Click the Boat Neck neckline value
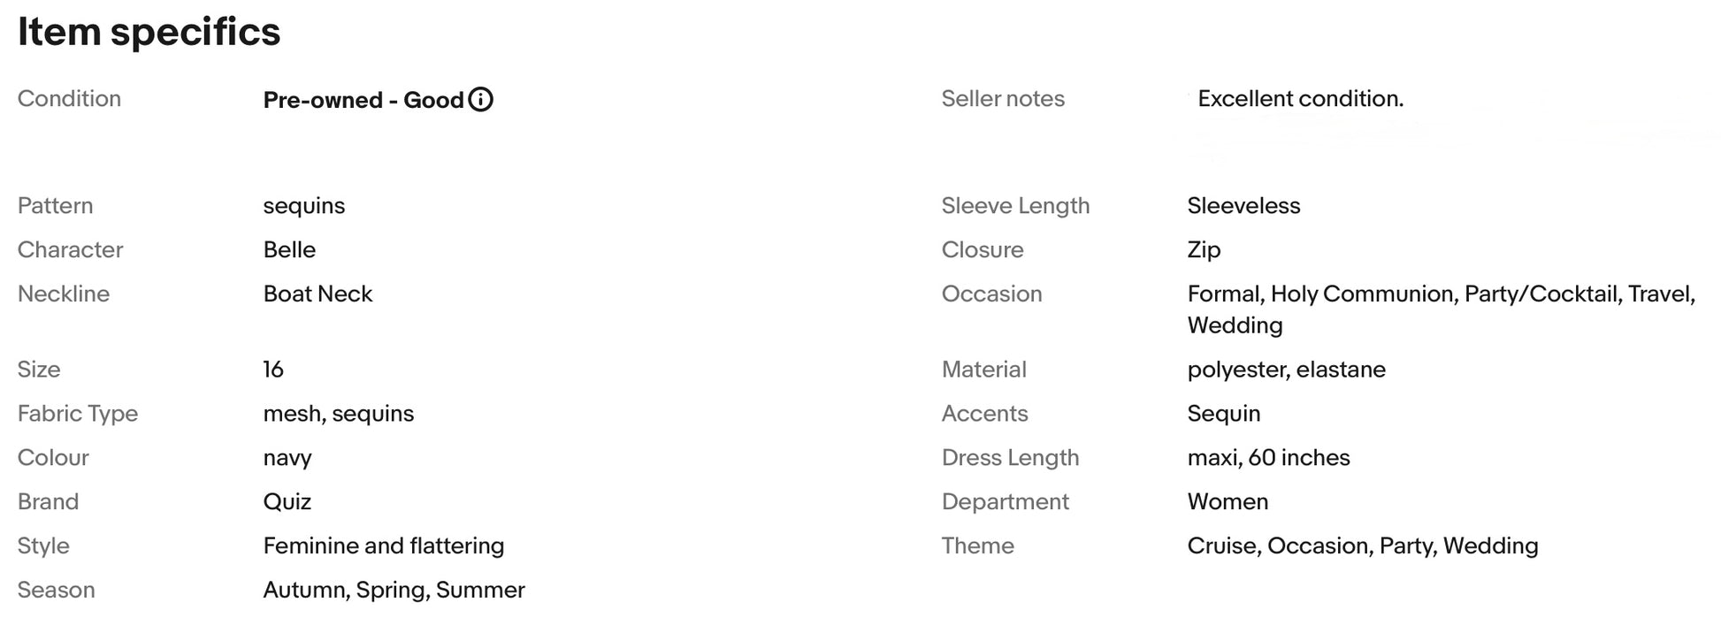 pyautogui.click(x=317, y=294)
